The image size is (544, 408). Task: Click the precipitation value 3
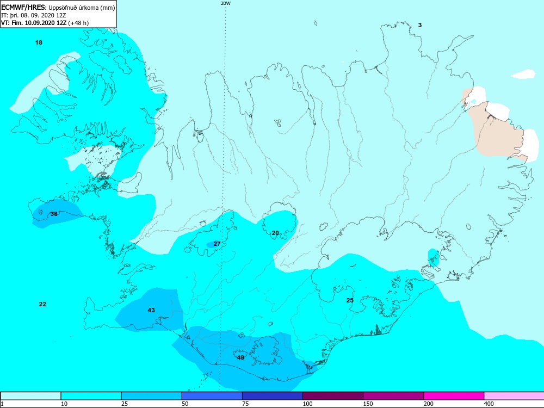point(420,25)
